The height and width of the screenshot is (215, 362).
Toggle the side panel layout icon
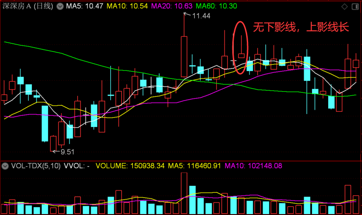pyautogui.click(x=355, y=6)
